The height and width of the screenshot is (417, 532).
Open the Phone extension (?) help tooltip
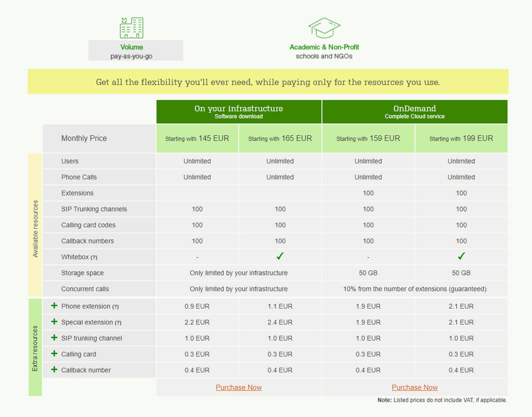[x=116, y=307]
